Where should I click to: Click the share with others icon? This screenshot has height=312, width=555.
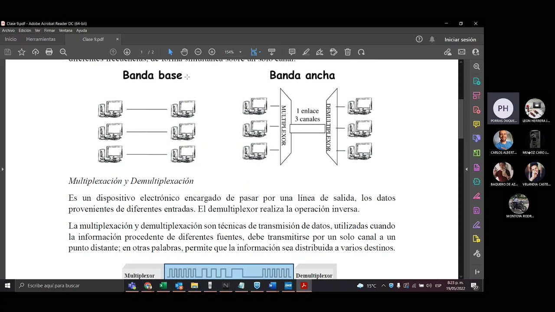point(476,52)
